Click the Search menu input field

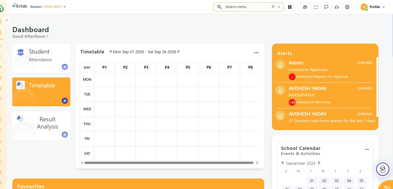248,7
